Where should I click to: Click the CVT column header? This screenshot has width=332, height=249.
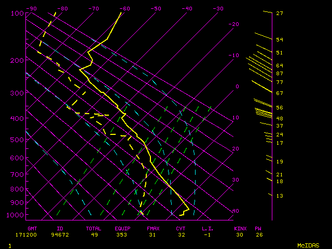(181, 228)
